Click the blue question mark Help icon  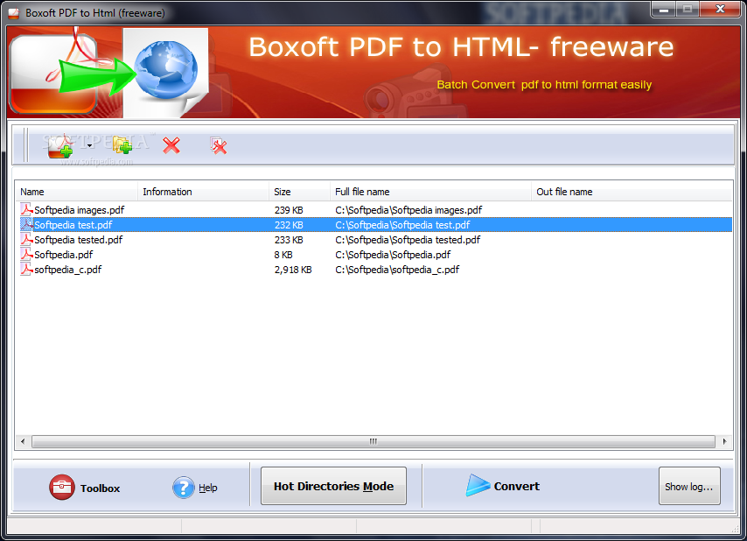tap(184, 488)
